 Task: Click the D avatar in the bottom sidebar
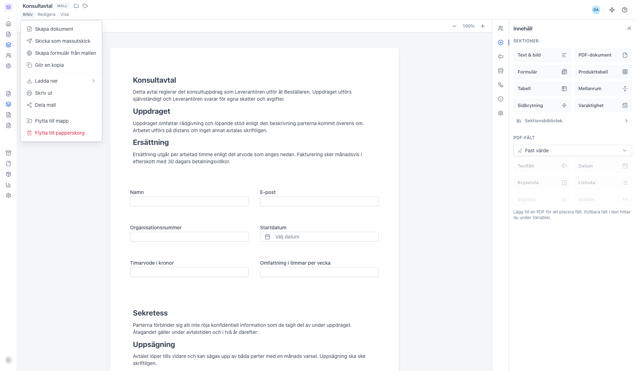click(8, 360)
